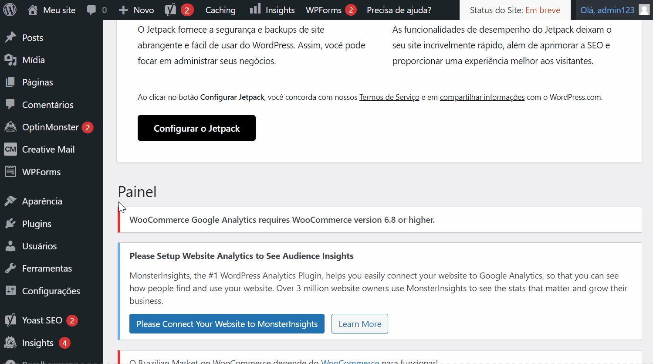Click Precisa de ajuda? in admin bar

399,10
